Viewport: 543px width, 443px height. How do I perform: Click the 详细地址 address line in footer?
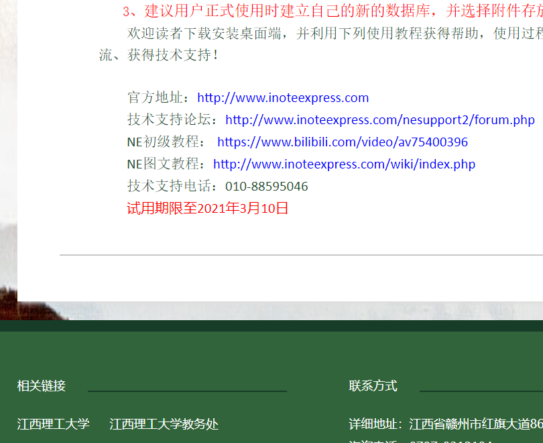click(x=446, y=424)
